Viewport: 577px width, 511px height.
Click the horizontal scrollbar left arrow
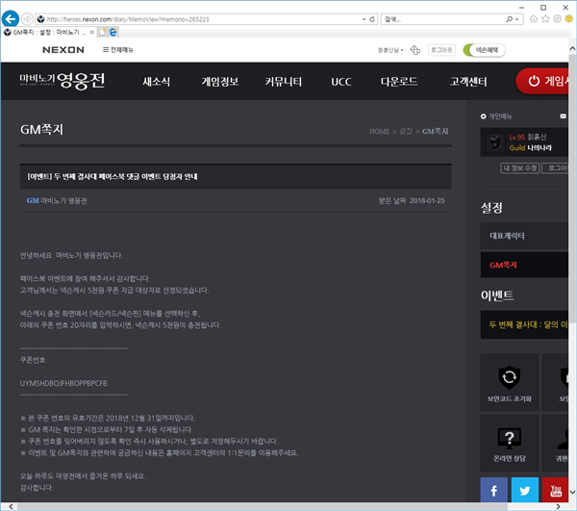[11, 506]
